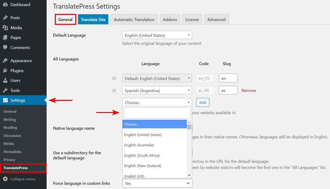
Task: Select English (New Zealand) from dropdown list
Action: click(154, 166)
